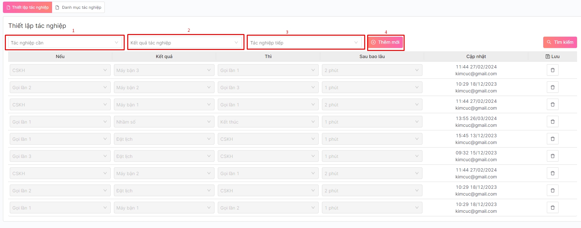Screen dimensions: 581x228
Task: Delete the row updated 09:32 15/12/2023
Action: pyautogui.click(x=552, y=156)
